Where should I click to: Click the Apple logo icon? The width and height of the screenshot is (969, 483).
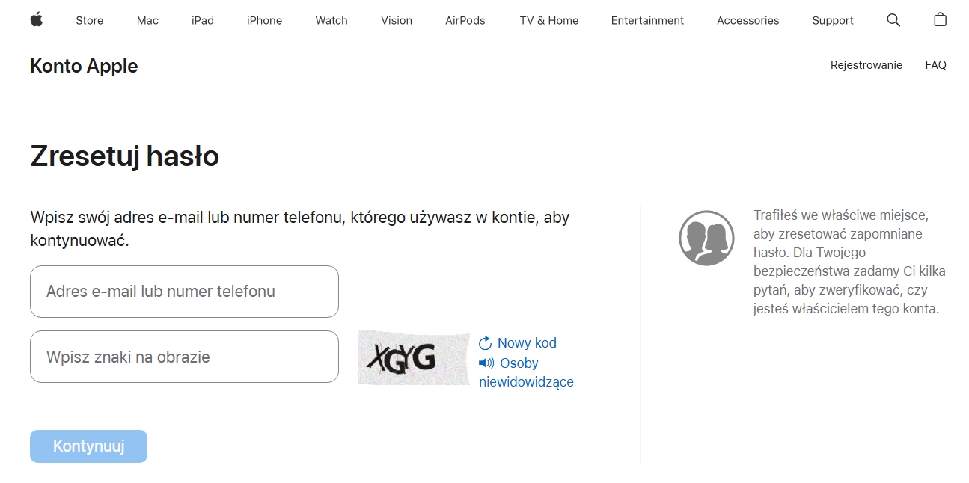coord(36,20)
